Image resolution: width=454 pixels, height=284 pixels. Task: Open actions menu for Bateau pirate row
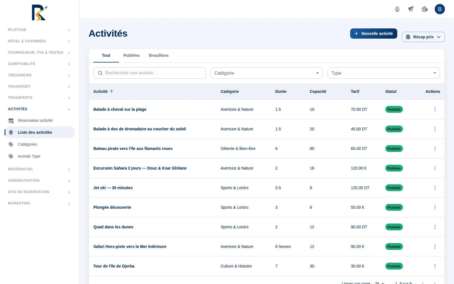(x=435, y=149)
